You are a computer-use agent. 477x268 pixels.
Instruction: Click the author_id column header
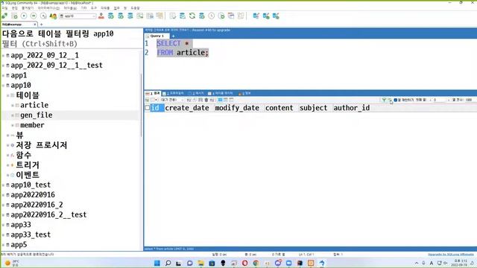(351, 108)
